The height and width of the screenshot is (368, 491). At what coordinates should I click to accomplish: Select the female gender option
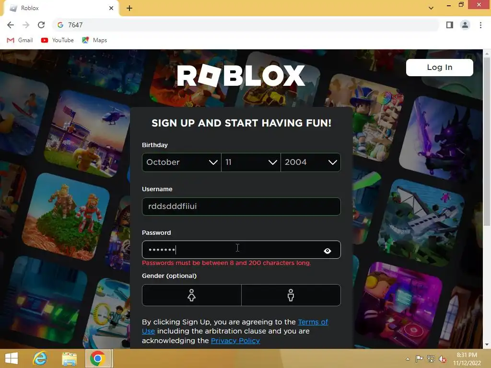tap(192, 295)
